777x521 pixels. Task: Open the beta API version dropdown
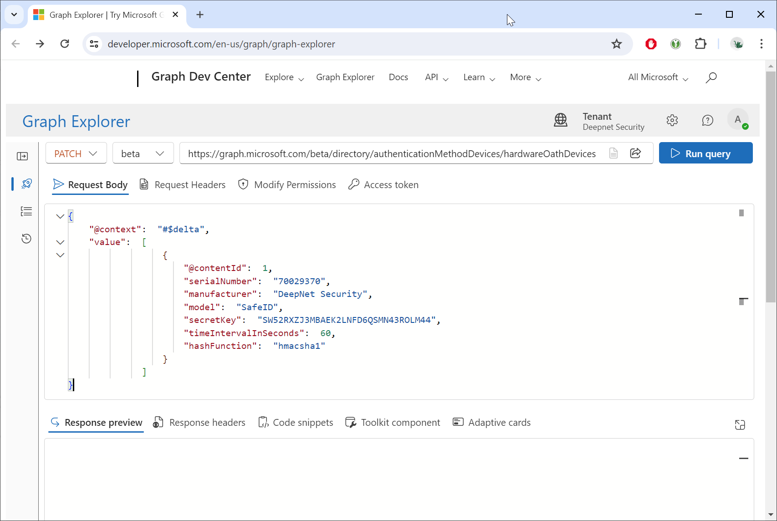143,153
